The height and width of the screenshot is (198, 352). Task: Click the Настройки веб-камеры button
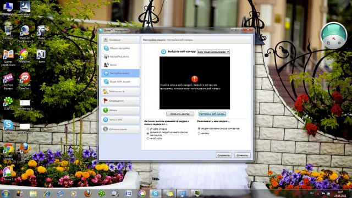tap(212, 114)
